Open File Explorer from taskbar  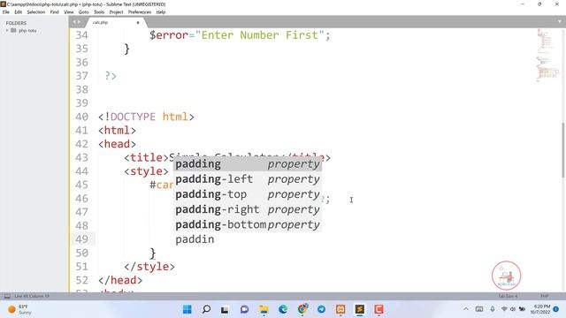[264, 309]
